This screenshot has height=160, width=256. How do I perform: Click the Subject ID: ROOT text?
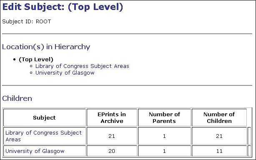click(x=27, y=22)
